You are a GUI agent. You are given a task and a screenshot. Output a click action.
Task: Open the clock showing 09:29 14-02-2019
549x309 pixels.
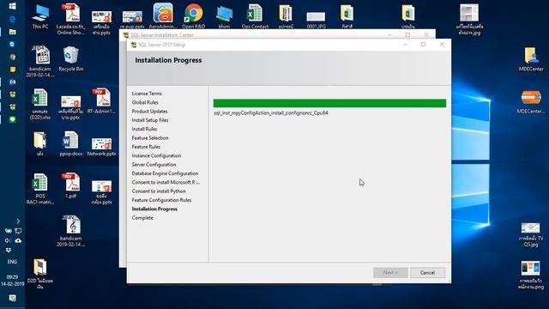(x=12, y=281)
